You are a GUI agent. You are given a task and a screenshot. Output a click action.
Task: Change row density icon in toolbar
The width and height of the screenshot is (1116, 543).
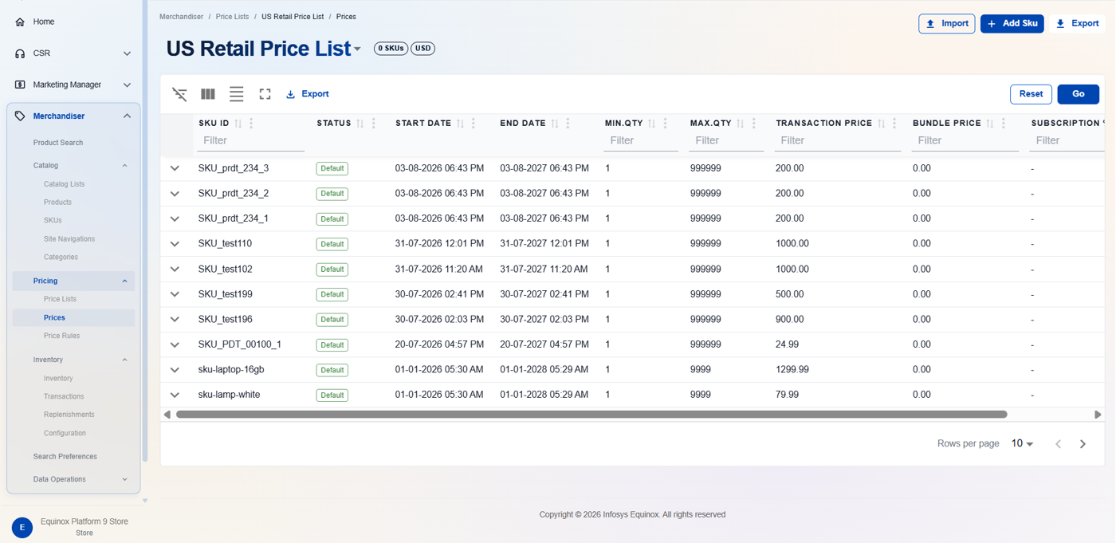click(x=237, y=94)
